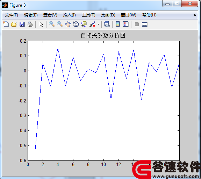
Task: Maximize the Figure 3 window
Action: (x=177, y=3)
